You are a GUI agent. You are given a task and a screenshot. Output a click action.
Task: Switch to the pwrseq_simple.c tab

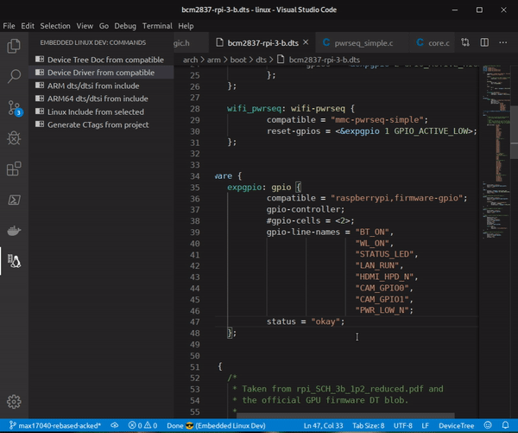pyautogui.click(x=363, y=43)
